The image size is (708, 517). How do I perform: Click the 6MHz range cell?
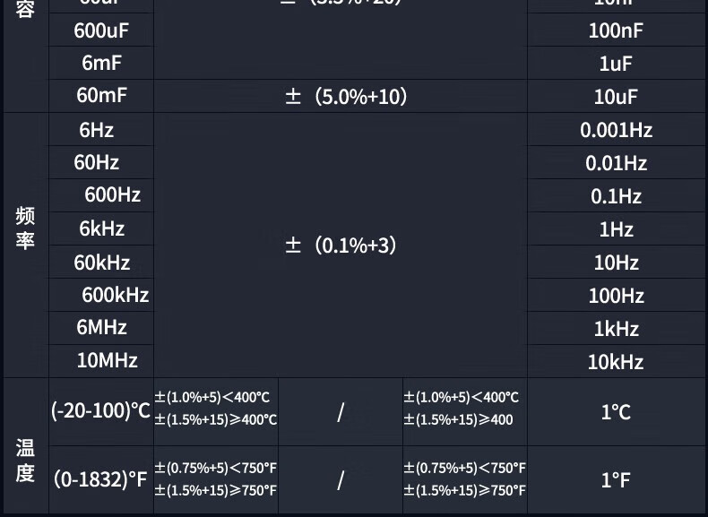tap(101, 327)
